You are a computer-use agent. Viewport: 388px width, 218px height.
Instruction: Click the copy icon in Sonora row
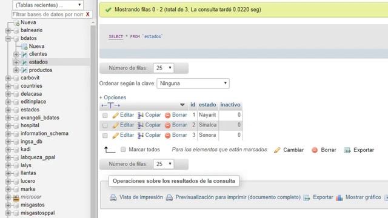(x=141, y=136)
